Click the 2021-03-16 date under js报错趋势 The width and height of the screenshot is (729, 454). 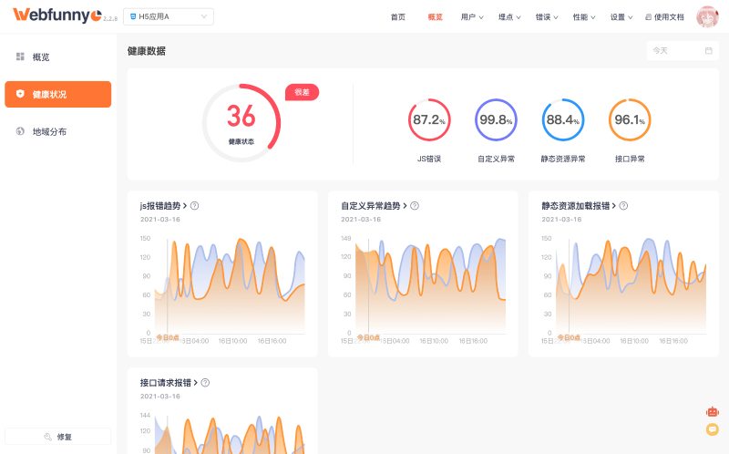tap(160, 219)
